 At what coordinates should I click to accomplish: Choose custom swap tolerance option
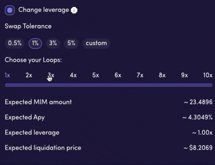pyautogui.click(x=96, y=43)
